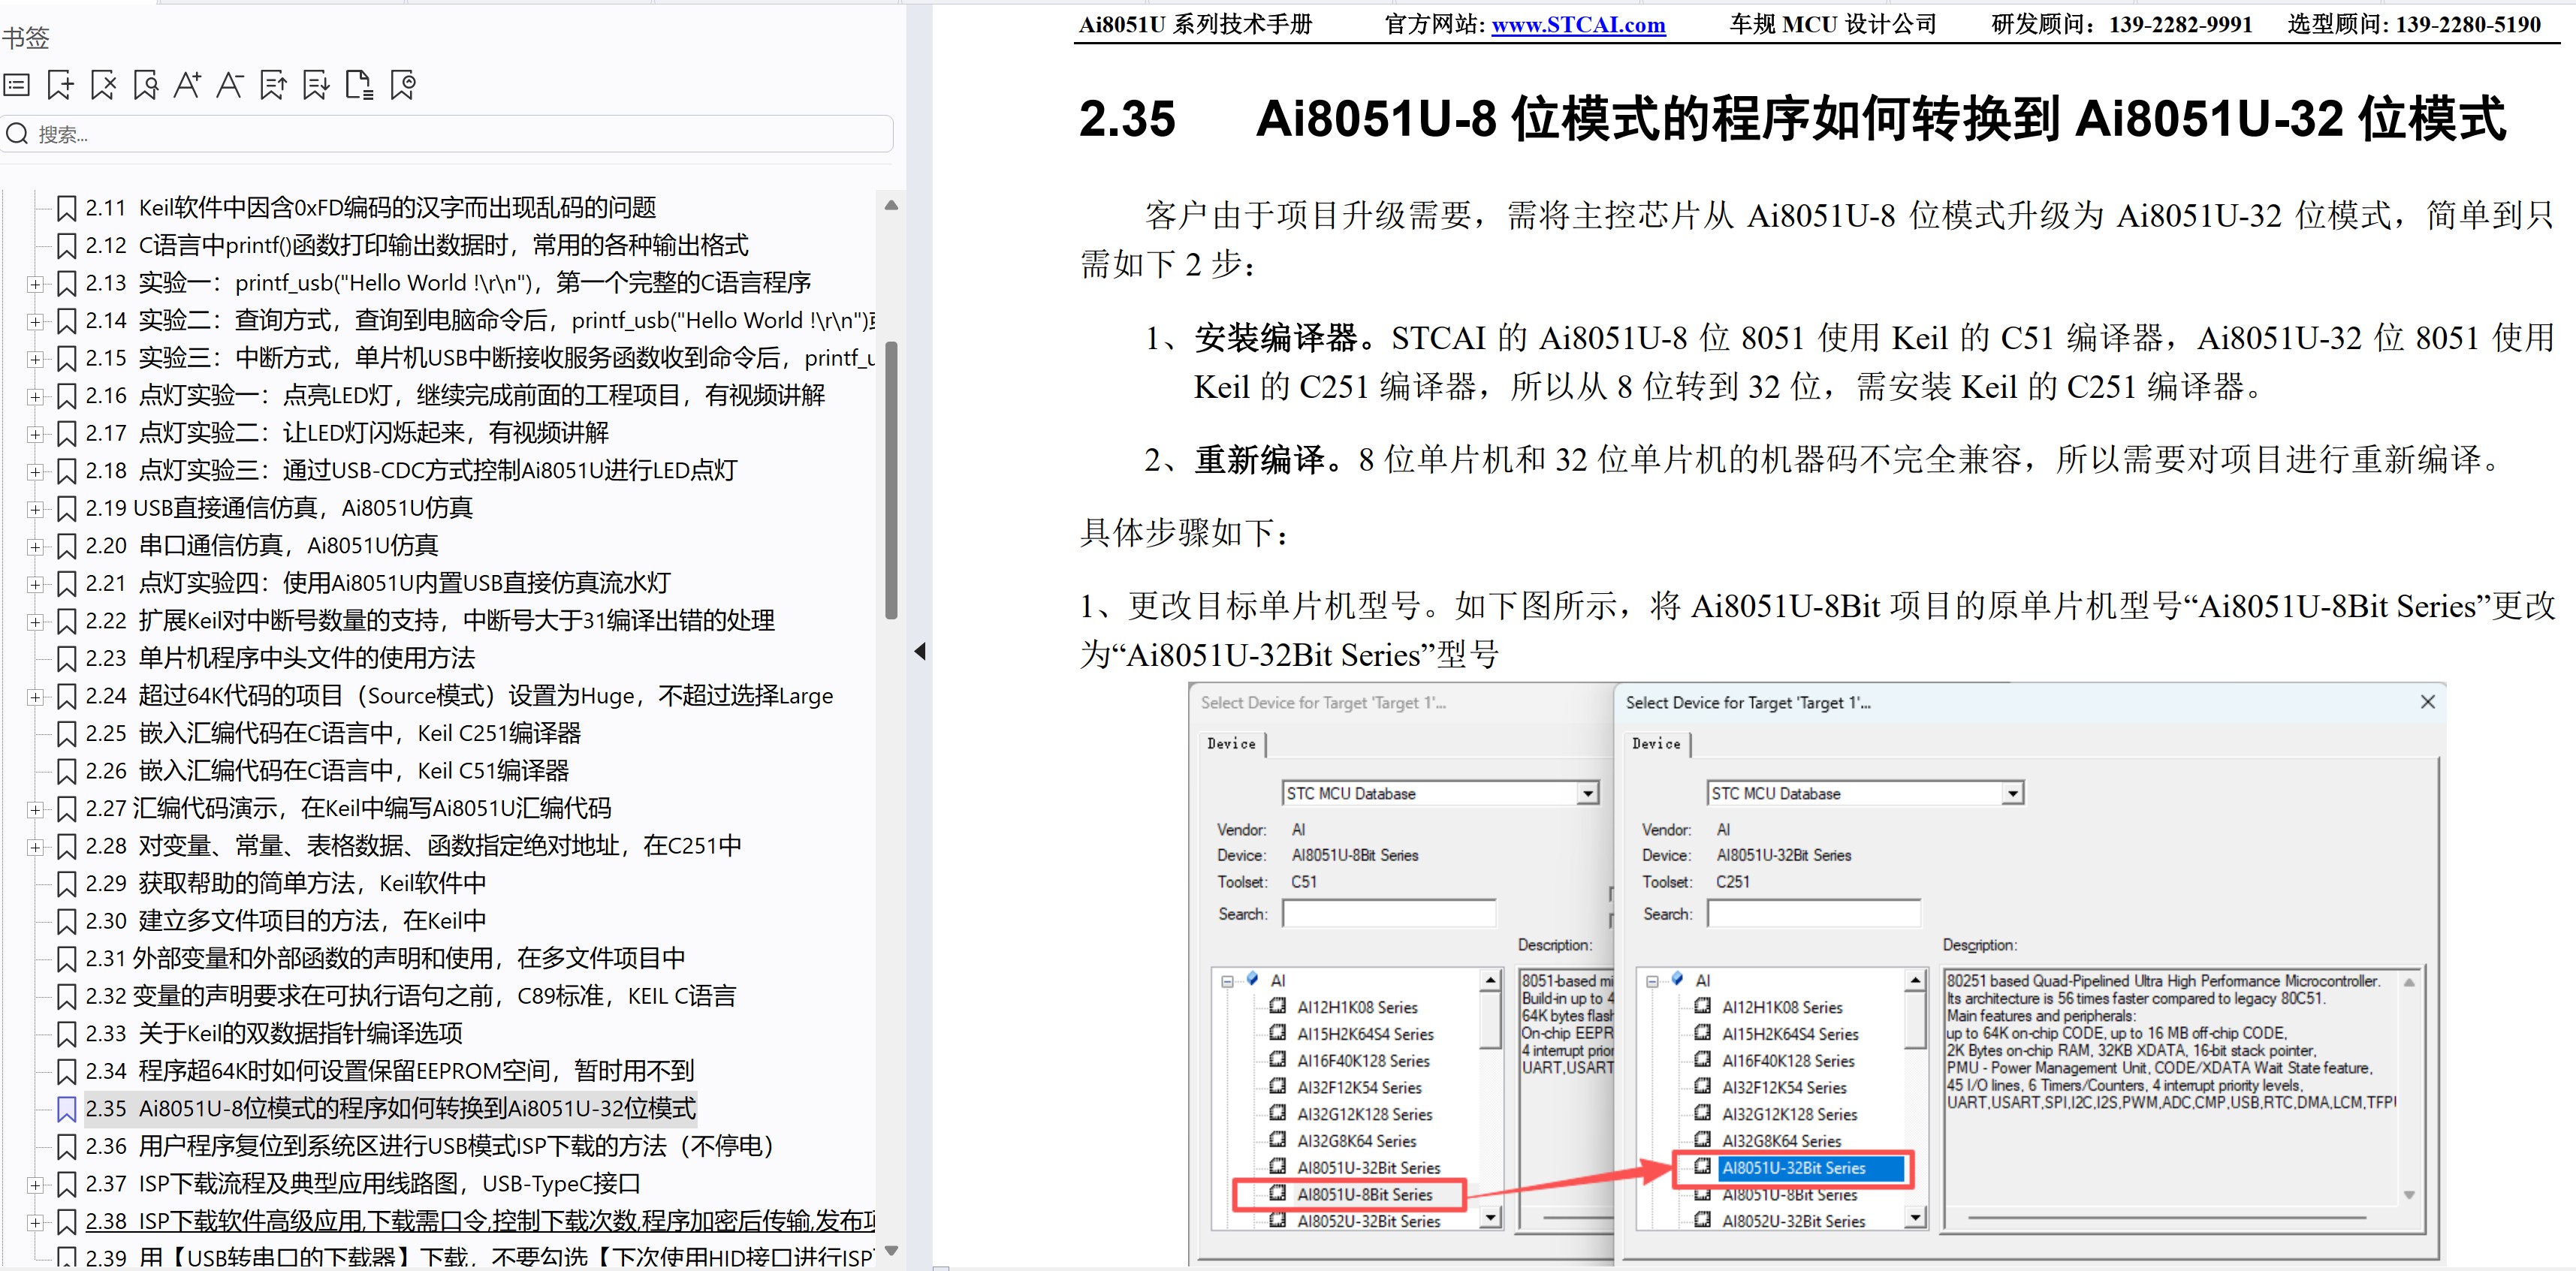Expand the 2.17 点灯实验二 bookmark node

(36, 434)
